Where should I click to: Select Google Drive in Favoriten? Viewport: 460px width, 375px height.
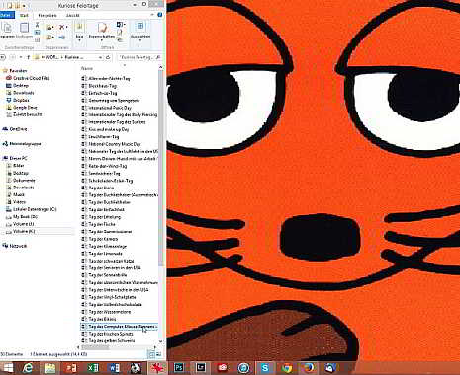[25, 108]
